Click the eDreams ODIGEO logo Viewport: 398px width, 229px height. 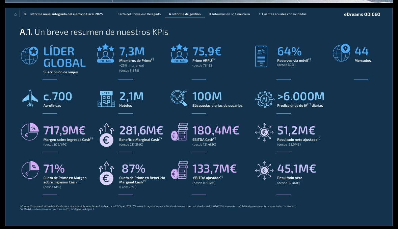point(362,15)
